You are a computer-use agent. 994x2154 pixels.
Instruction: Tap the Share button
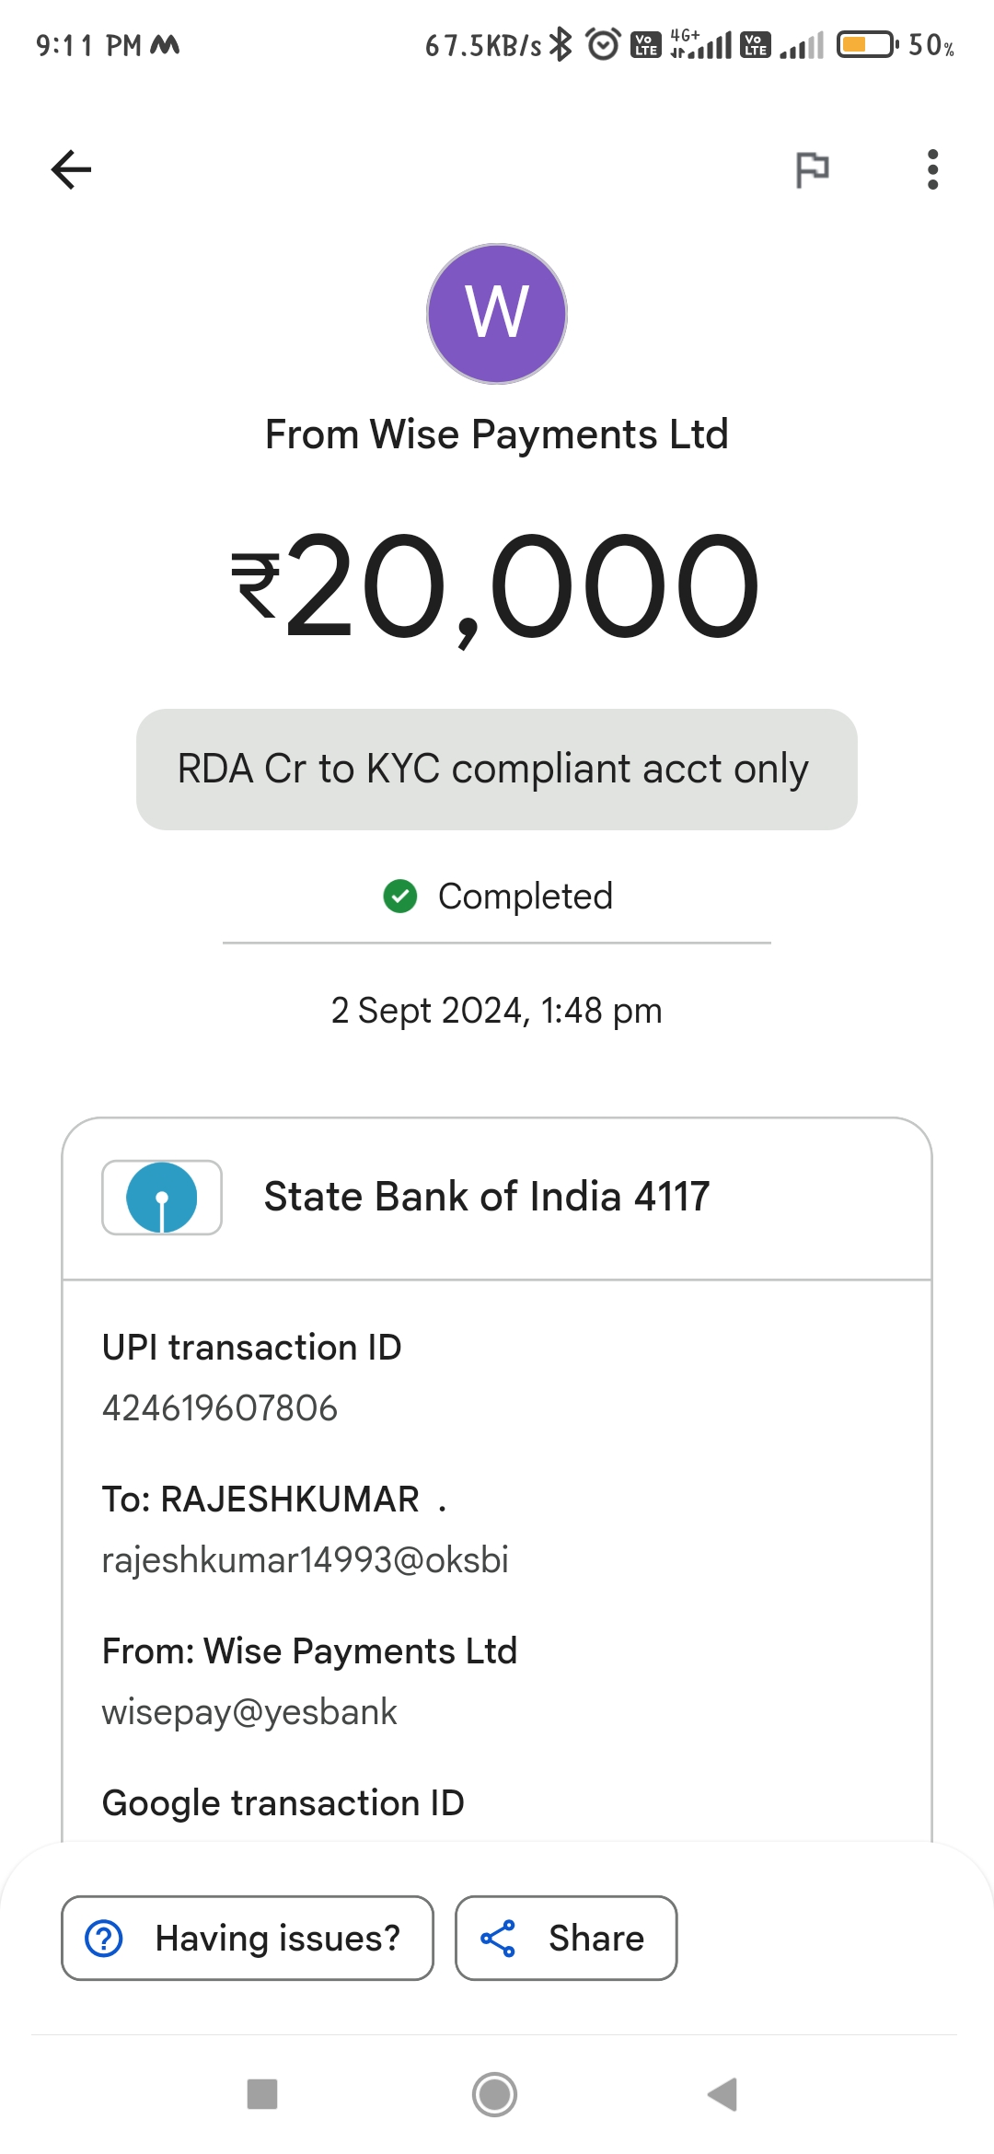[566, 1938]
